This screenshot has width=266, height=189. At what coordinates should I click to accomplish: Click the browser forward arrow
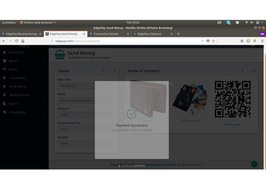10,41
